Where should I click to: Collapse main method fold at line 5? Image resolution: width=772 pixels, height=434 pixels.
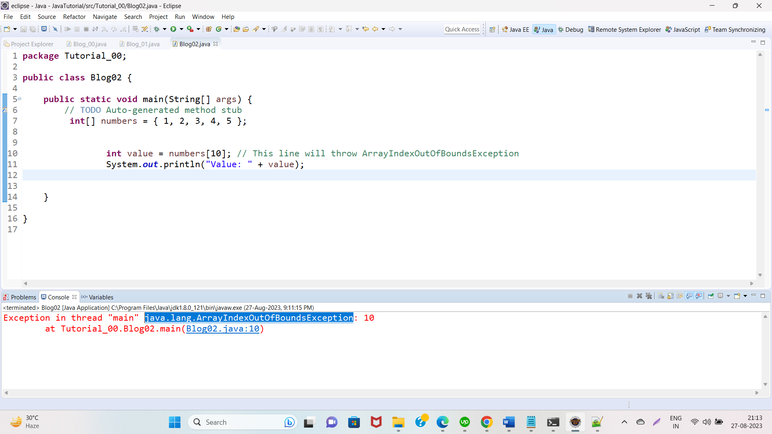[19, 99]
